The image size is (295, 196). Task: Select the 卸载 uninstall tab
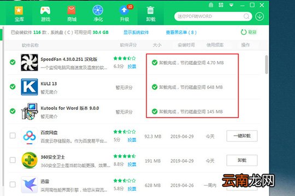(151, 14)
